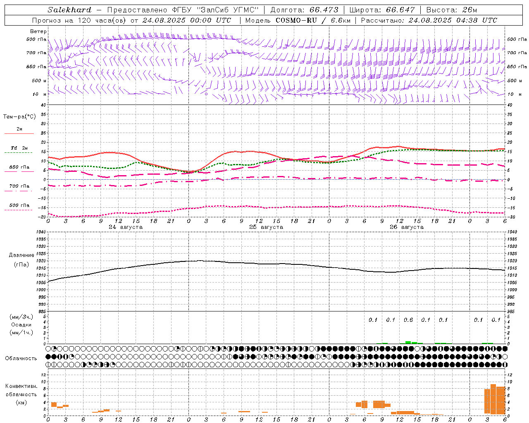Click the 'Ветер' wind panel label
The image size is (529, 423).
coord(38,31)
